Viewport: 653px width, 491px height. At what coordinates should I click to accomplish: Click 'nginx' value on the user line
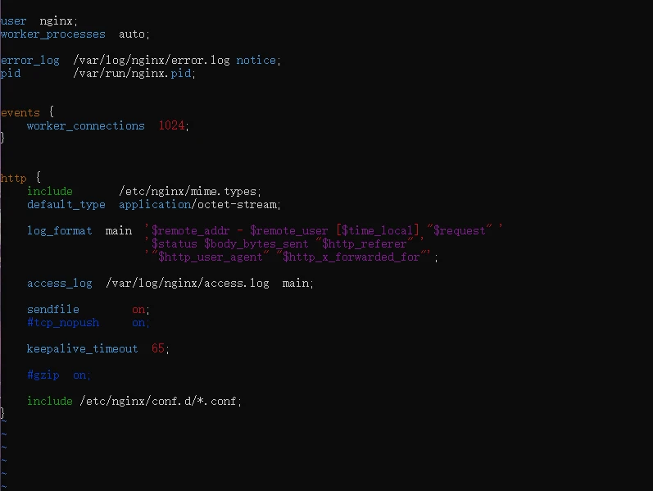57,21
